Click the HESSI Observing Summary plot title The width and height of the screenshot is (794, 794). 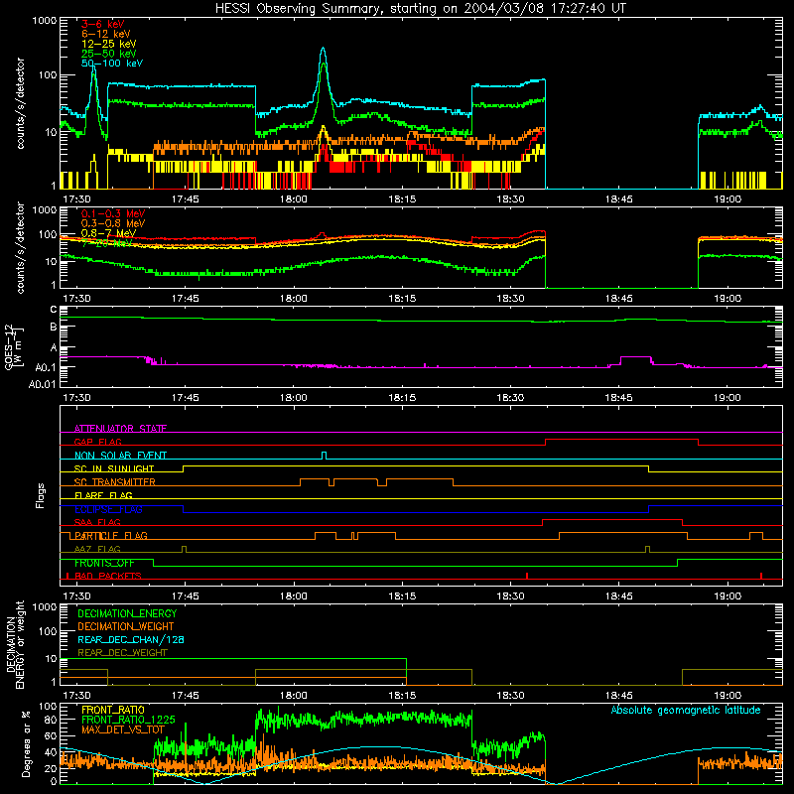coord(421,9)
